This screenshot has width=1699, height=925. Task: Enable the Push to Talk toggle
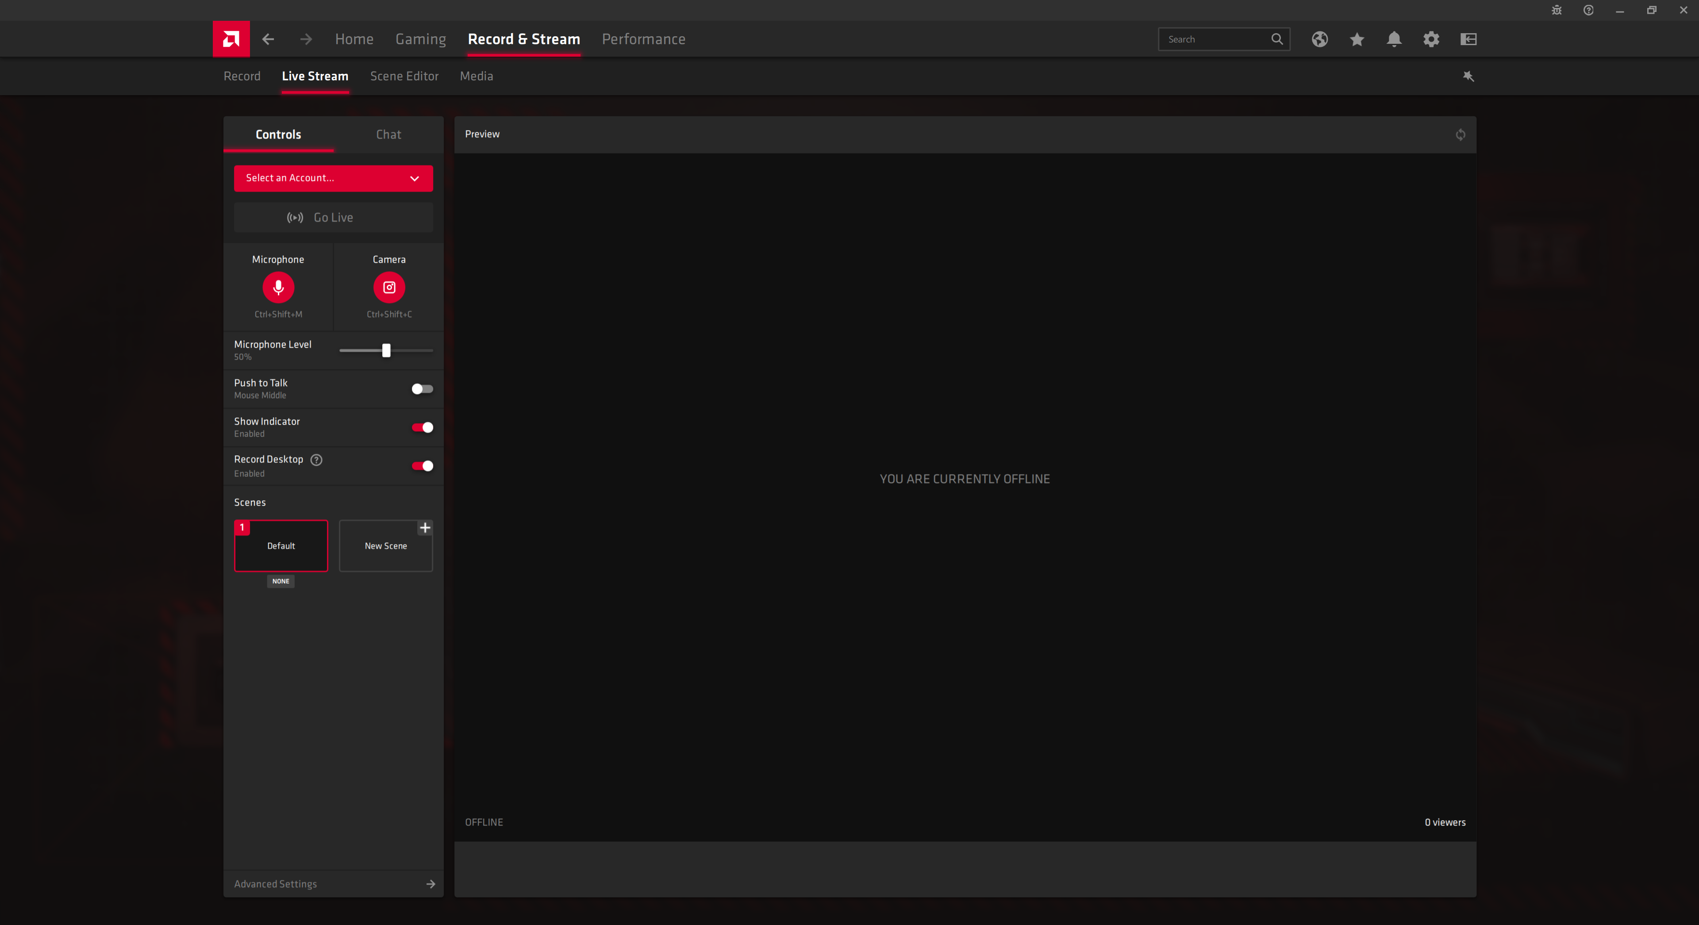[x=422, y=389]
